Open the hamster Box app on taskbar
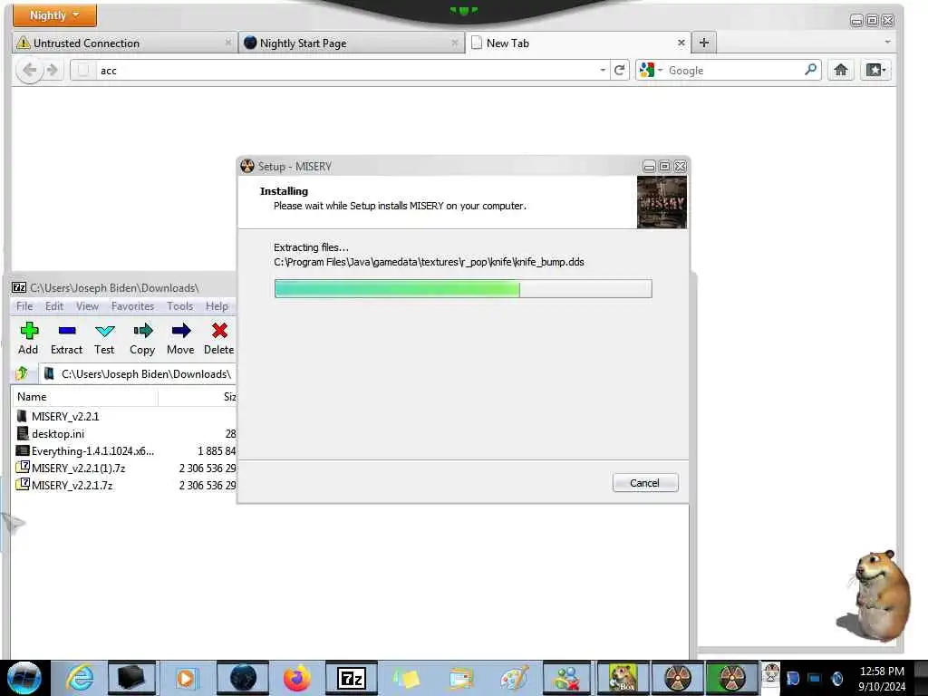928x696 pixels. coord(623,678)
